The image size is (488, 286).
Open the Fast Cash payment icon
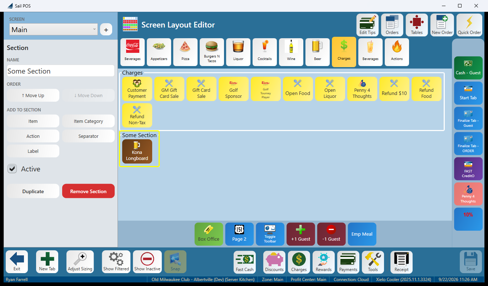coord(244,262)
